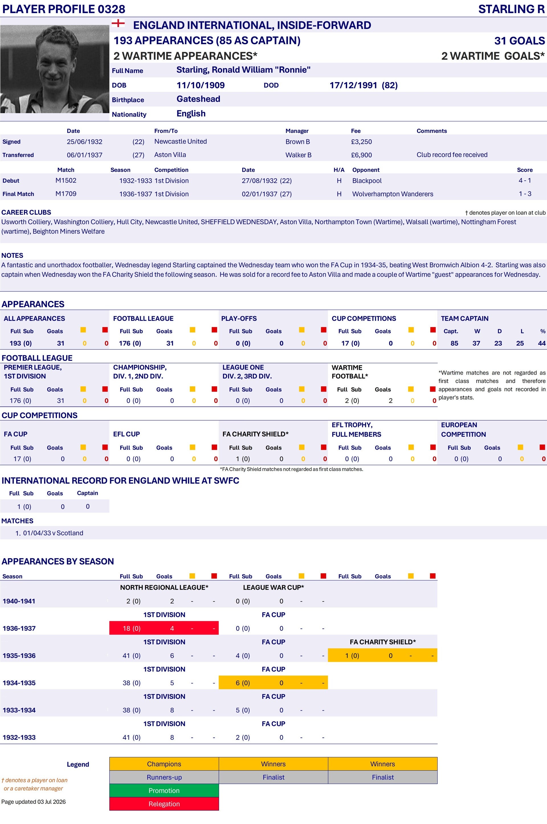Viewport: 547px width, 824px height.
Task: Click the STARLING R heading
Action: click(511, 9)
